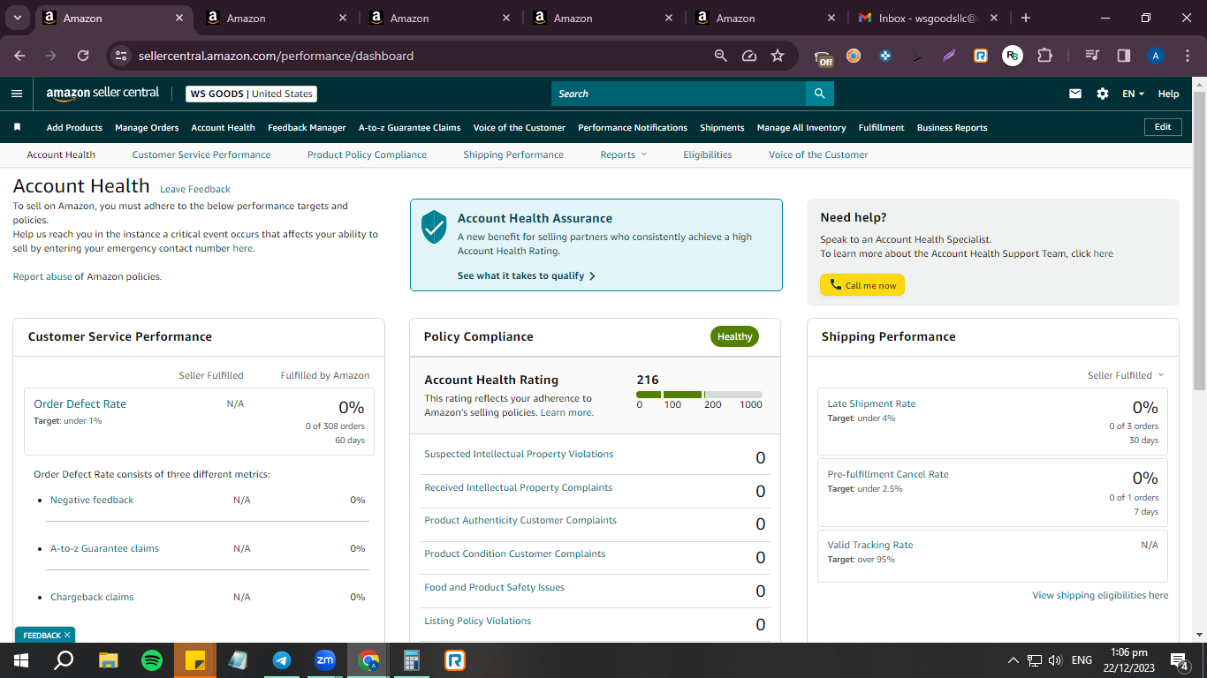The width and height of the screenshot is (1207, 678).
Task: Click the site information icon in address bar
Action: pos(122,56)
